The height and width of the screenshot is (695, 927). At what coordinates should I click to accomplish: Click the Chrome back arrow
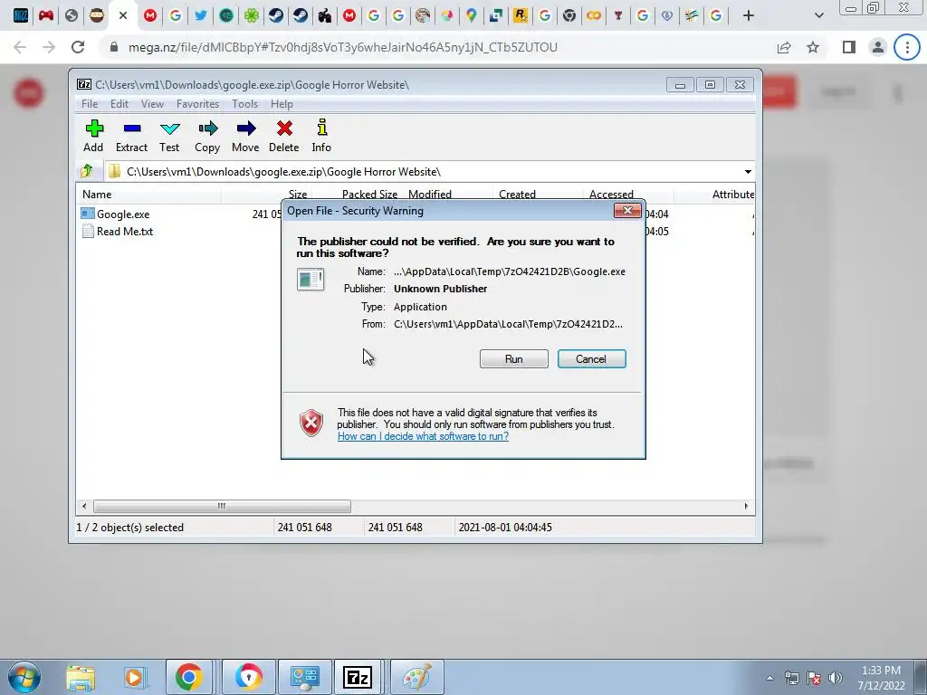click(20, 47)
